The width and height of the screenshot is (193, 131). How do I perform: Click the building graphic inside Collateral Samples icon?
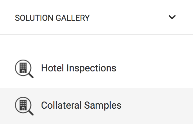click(23, 105)
